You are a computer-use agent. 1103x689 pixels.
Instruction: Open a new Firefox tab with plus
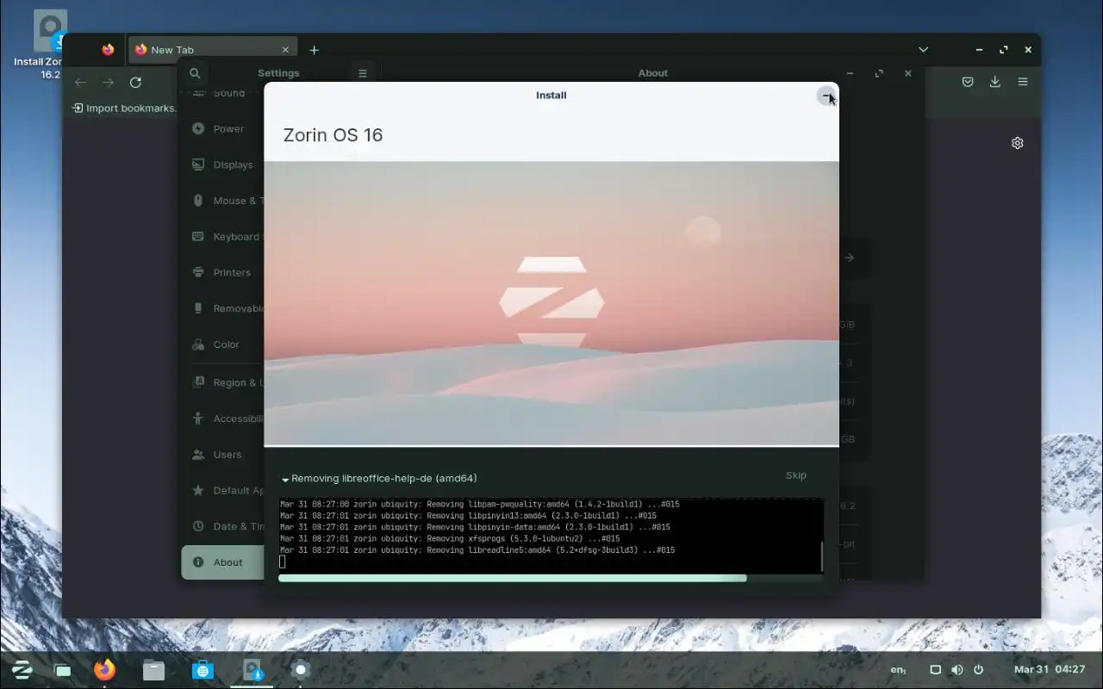coord(315,50)
